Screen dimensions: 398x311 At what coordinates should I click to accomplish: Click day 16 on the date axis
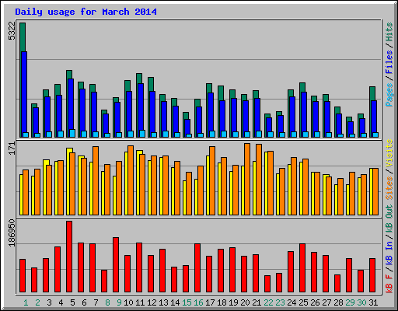[198, 302]
